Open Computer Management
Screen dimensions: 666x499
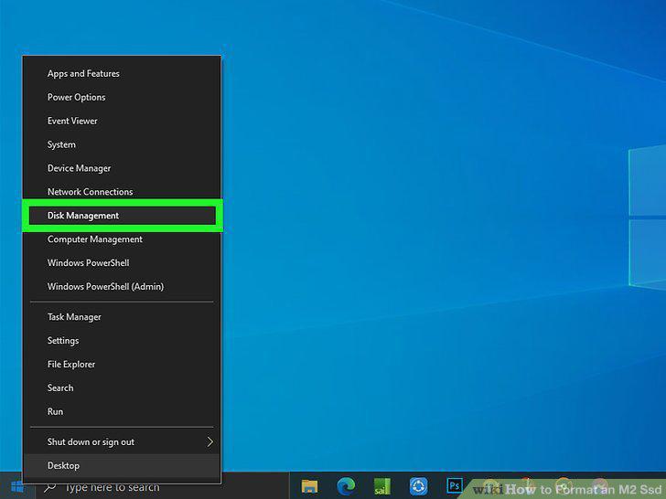(122, 239)
